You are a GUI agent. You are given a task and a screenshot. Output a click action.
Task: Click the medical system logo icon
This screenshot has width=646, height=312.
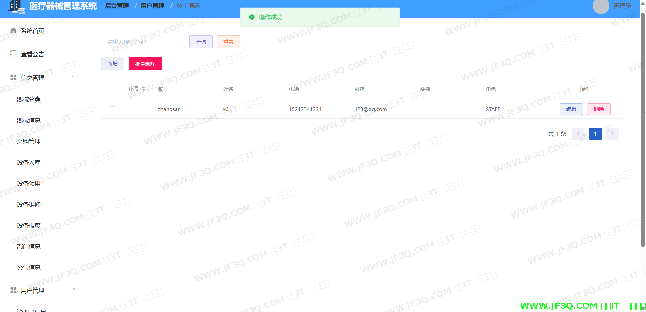click(x=16, y=7)
